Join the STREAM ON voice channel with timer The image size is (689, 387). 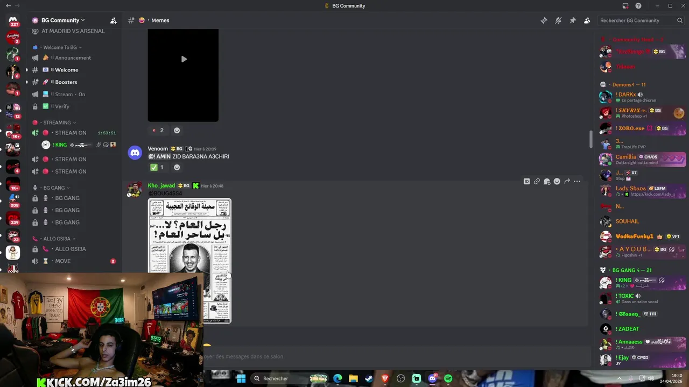(74, 133)
